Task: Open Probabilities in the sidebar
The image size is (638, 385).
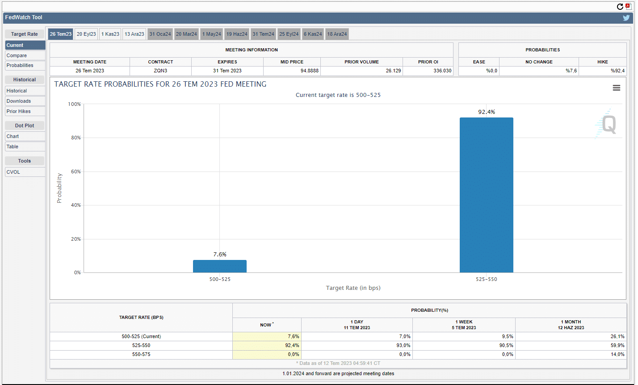Action: pyautogui.click(x=25, y=65)
